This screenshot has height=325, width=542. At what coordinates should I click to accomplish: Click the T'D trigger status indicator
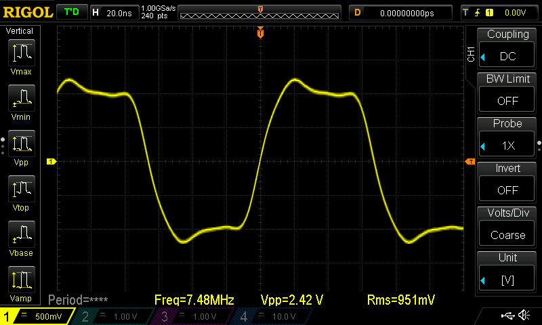click(72, 12)
